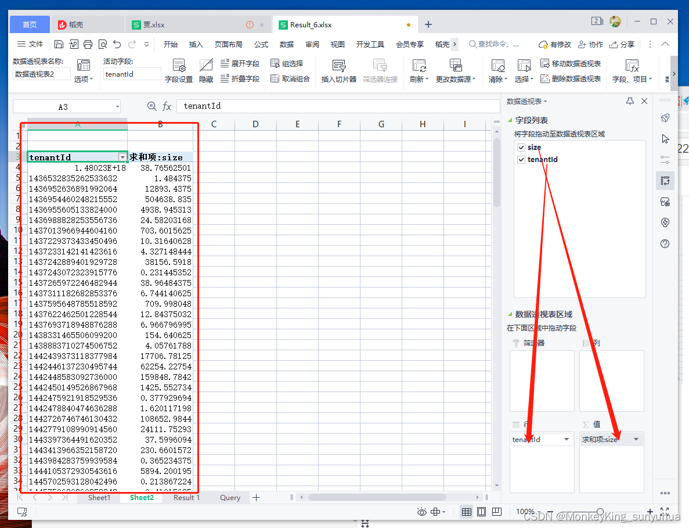
Task: Open the Name Box dropdown arrow
Action: tap(117, 106)
